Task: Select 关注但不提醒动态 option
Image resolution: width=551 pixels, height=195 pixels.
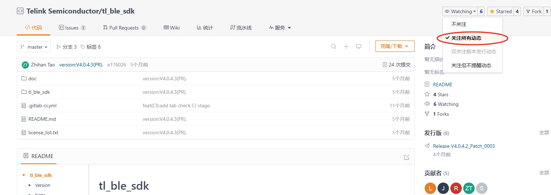Action: (472, 65)
